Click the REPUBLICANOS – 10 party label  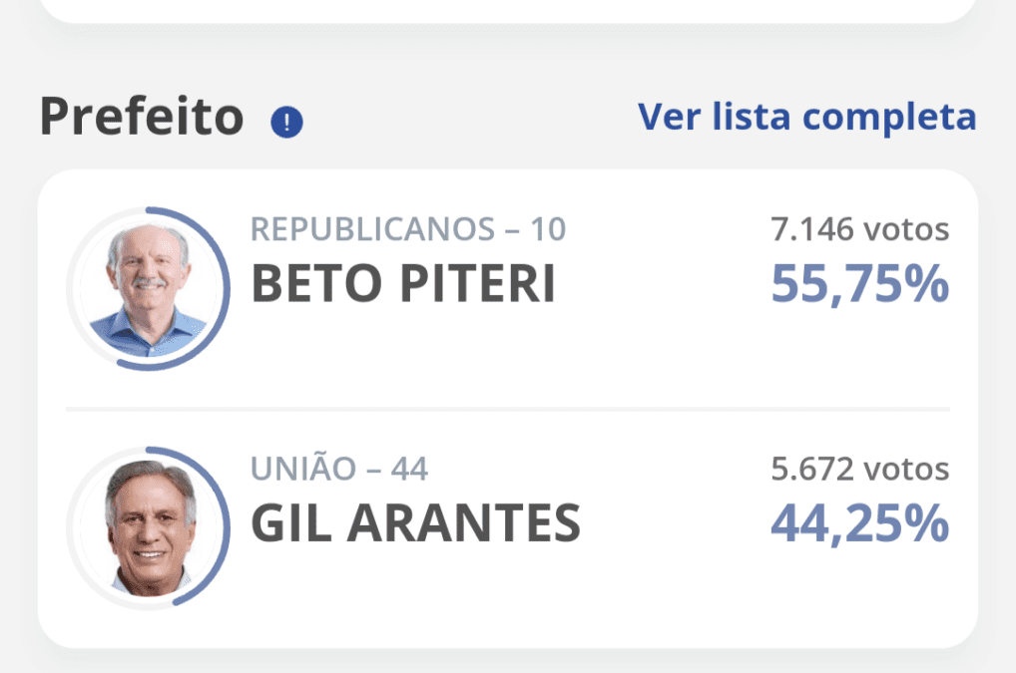click(x=407, y=229)
